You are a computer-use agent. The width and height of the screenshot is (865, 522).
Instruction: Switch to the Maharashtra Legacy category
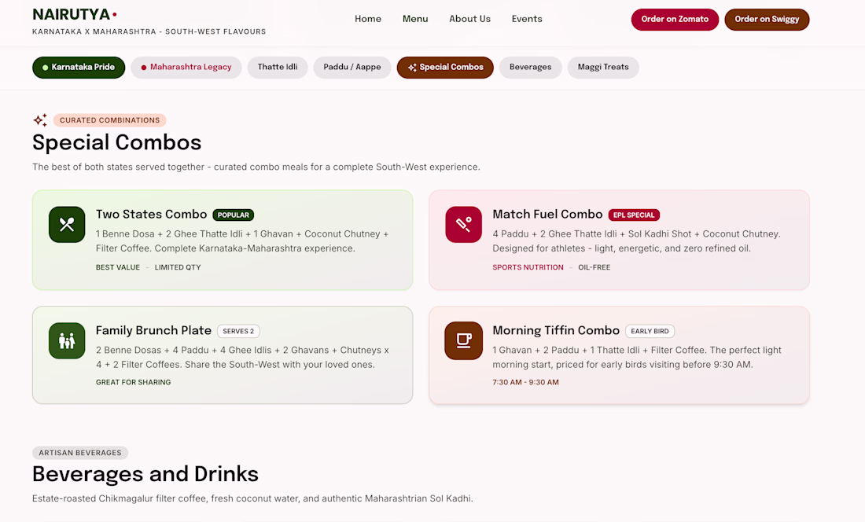point(186,68)
